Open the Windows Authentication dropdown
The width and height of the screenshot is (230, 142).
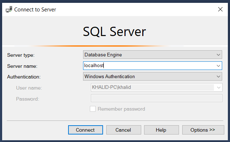coord(153,76)
